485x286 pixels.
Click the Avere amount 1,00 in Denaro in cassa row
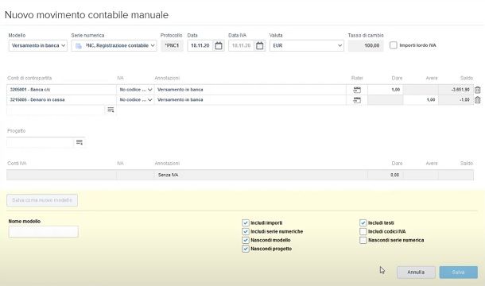[421, 100]
